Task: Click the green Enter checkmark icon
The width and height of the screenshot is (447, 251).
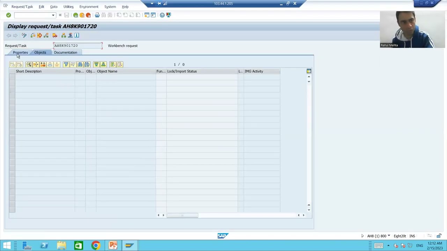Action: 8,15
